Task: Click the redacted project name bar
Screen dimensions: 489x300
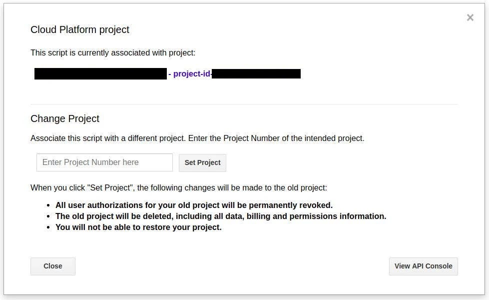Action: click(100, 73)
